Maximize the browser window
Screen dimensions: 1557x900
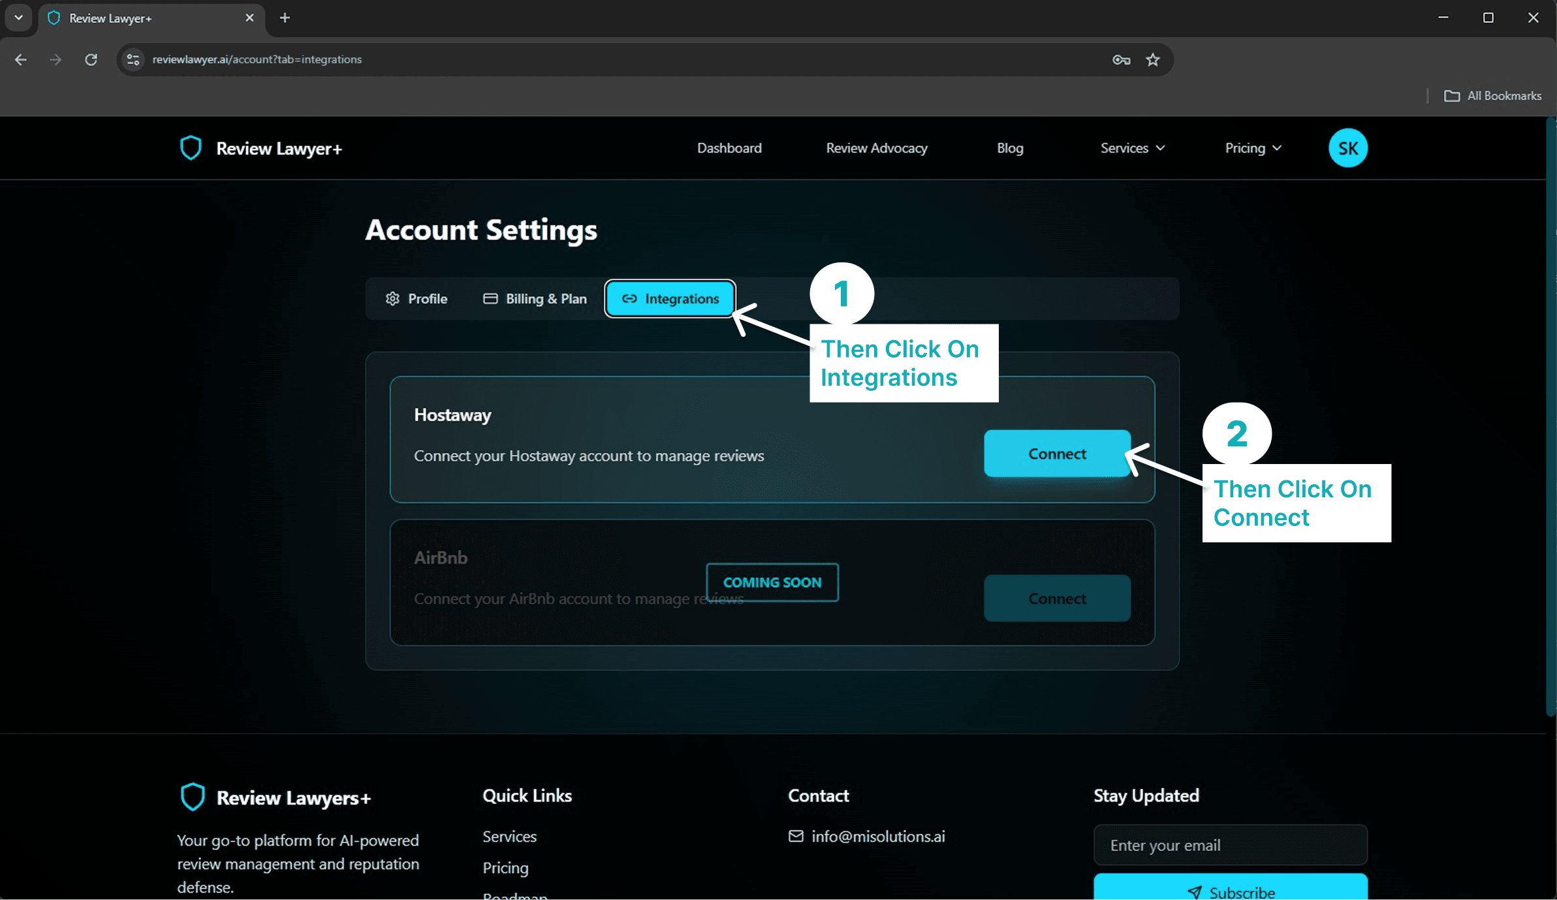pos(1488,18)
